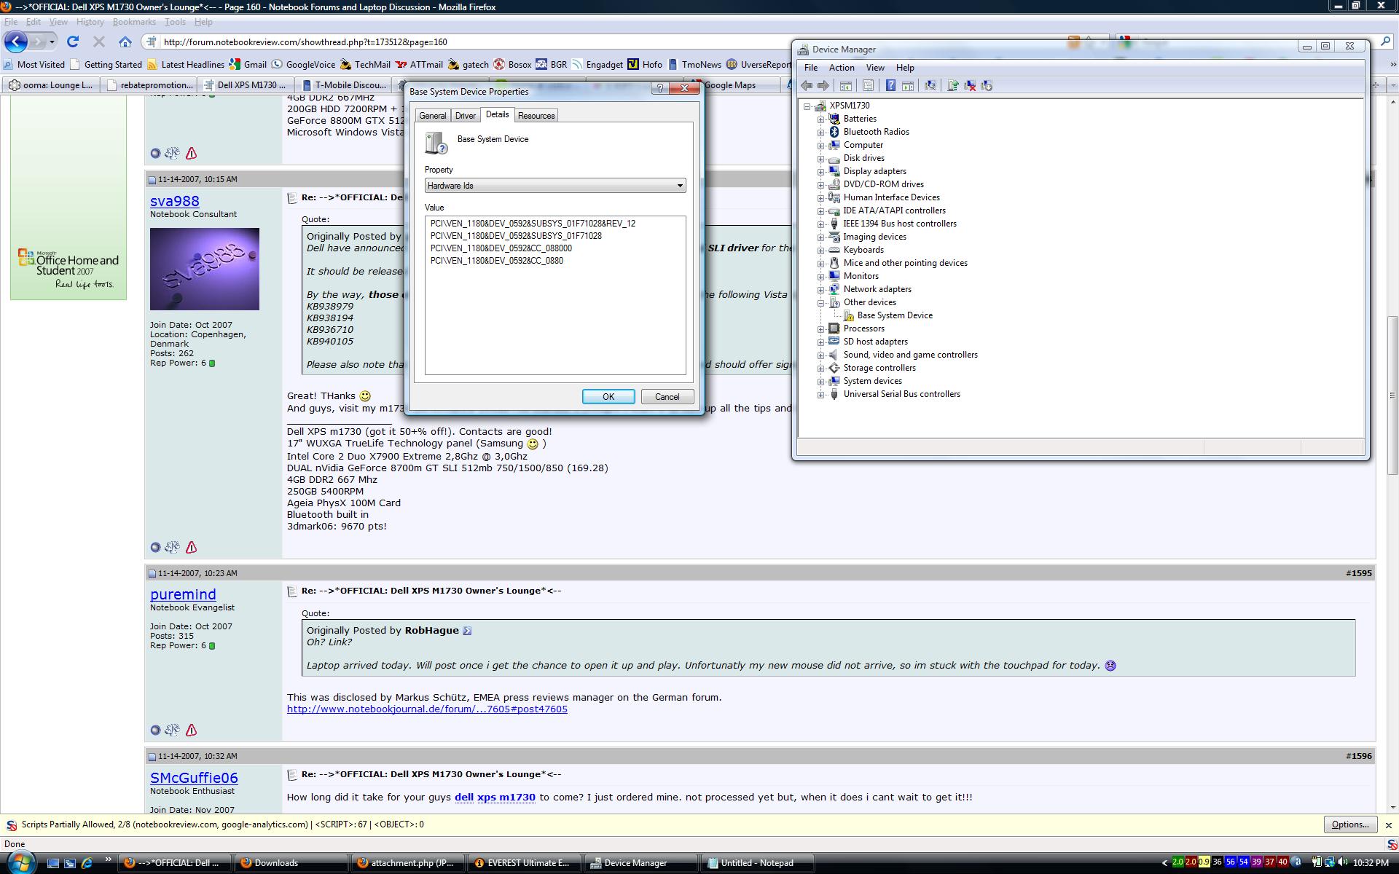Select Sound, video and game controllers item

tap(910, 355)
